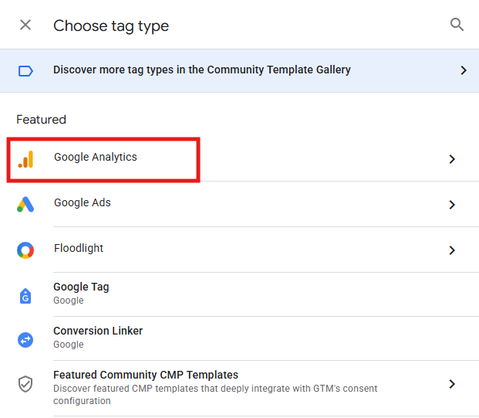The height and width of the screenshot is (418, 479).
Task: Expand the Floodlight row chevron
Action: (x=452, y=250)
